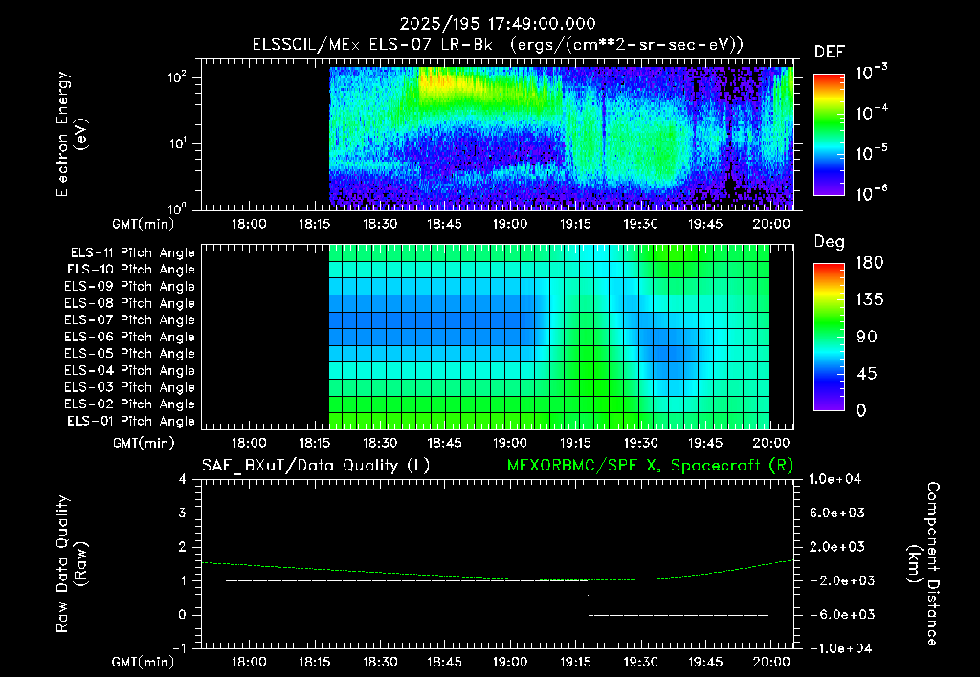This screenshot has width=980, height=677.
Task: Click '20:00' under the pitch angle panel
Action: pyautogui.click(x=771, y=443)
